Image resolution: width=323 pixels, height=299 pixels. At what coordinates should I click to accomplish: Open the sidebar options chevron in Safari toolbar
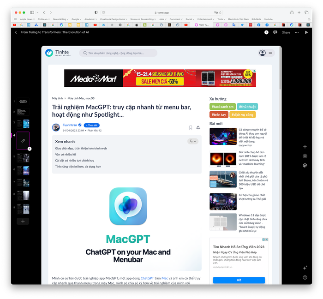click(37, 12)
